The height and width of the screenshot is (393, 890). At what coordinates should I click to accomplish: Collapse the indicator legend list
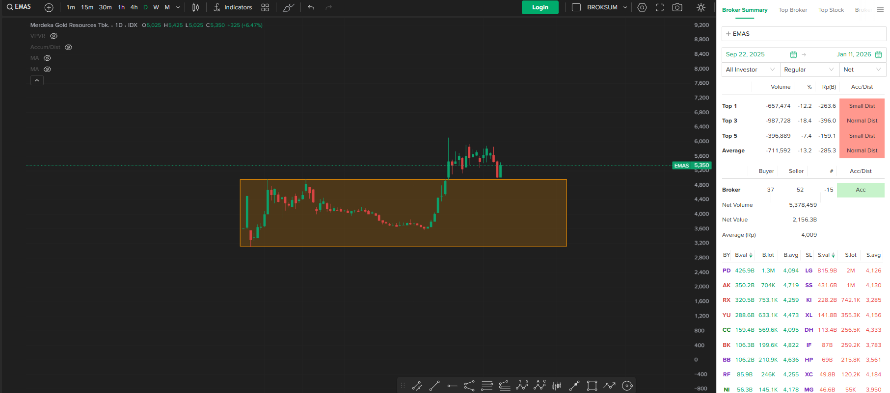37,80
